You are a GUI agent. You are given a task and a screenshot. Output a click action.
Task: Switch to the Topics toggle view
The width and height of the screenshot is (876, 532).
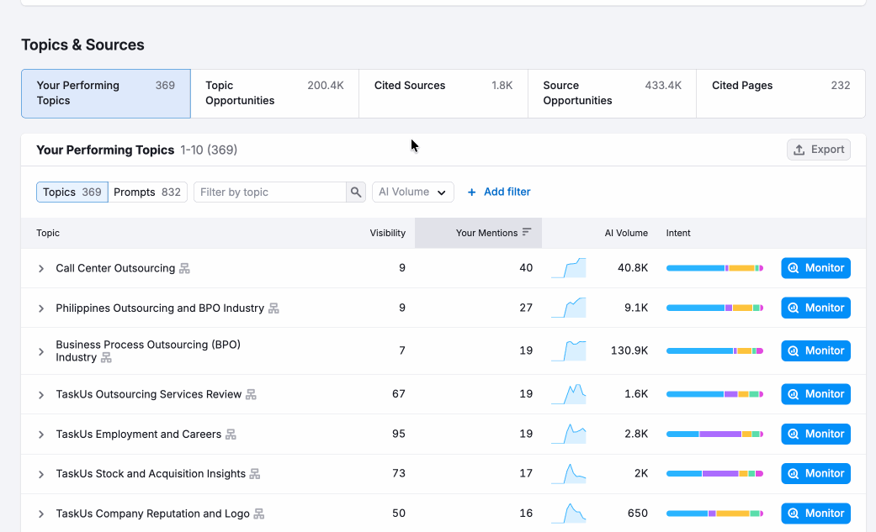coord(72,192)
